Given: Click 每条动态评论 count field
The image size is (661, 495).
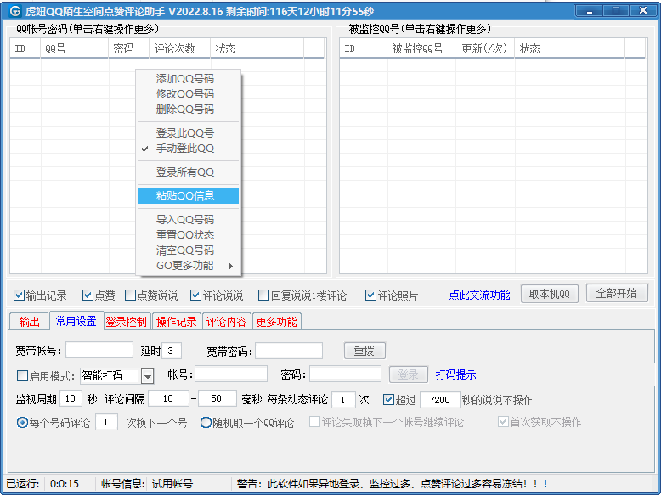Looking at the screenshot, I should [x=343, y=399].
